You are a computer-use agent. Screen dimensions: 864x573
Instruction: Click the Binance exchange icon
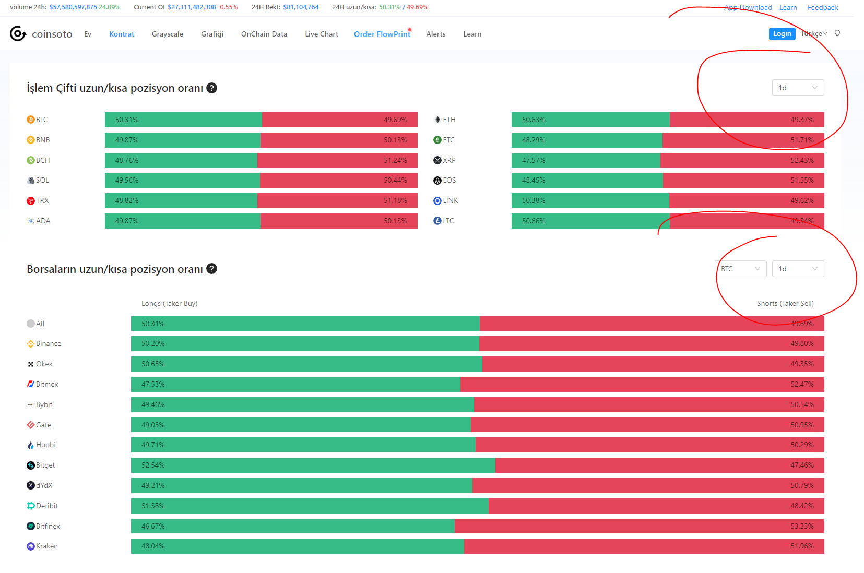[x=31, y=344]
